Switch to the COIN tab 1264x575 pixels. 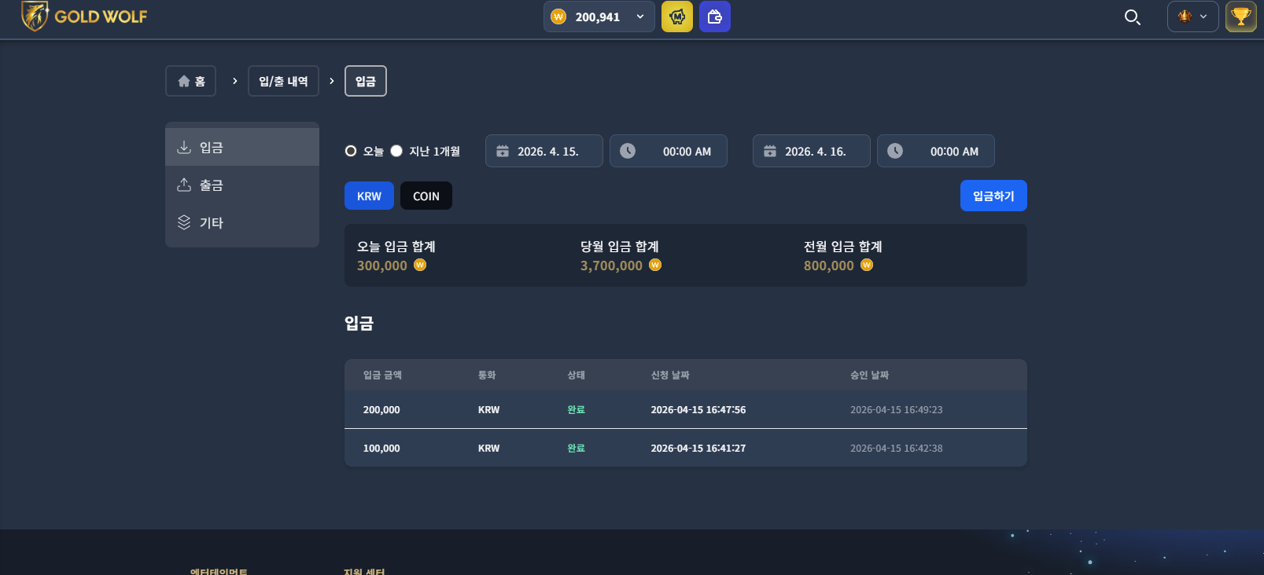click(x=426, y=196)
